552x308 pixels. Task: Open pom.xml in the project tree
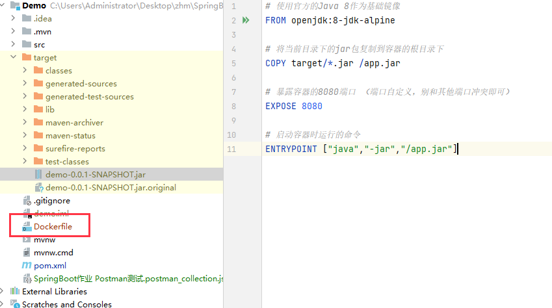50,266
